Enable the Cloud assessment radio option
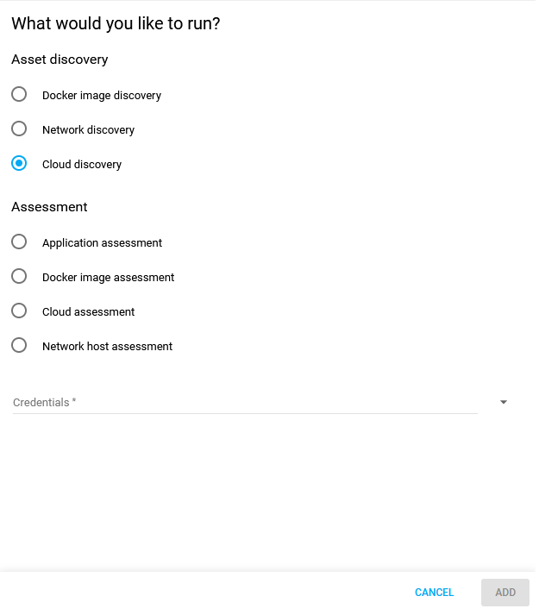Viewport: 539px width, 615px height. (19, 311)
